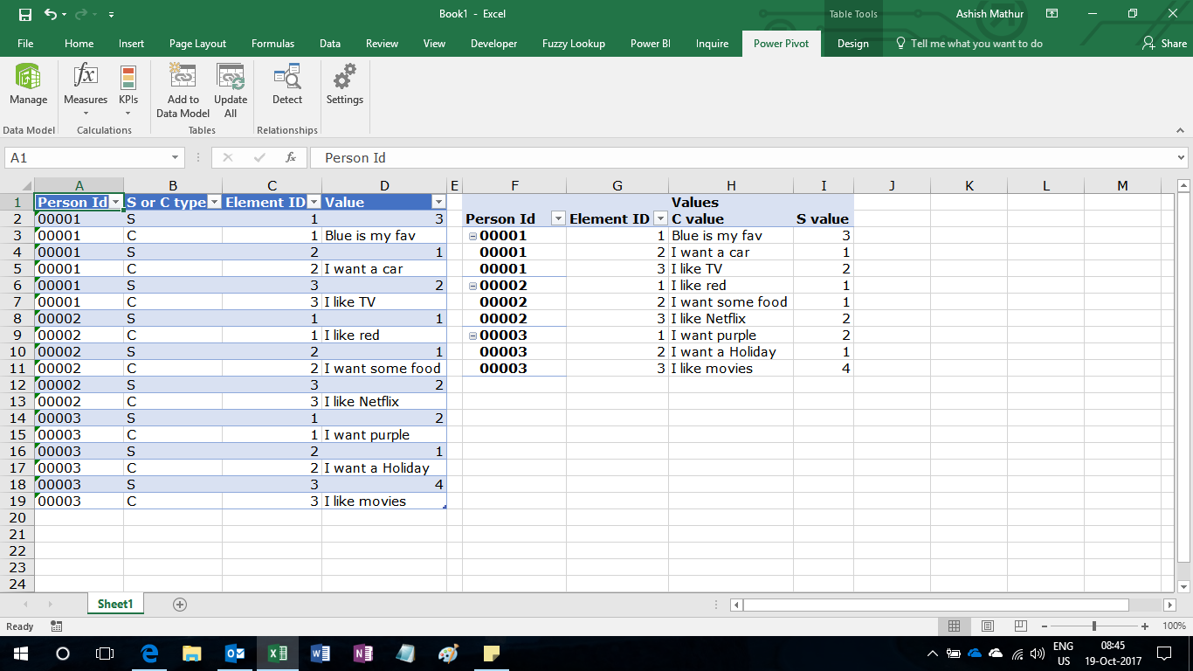Switch to the Design tab

pyautogui.click(x=853, y=44)
